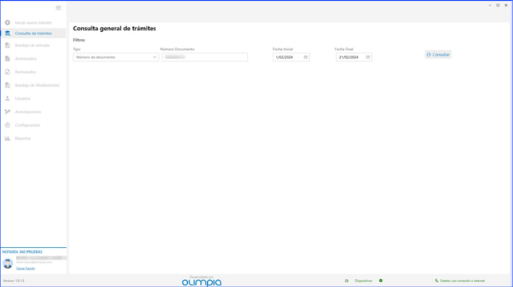The height and width of the screenshot is (287, 513).
Task: Click the Autorizados document icon
Action: point(7,58)
